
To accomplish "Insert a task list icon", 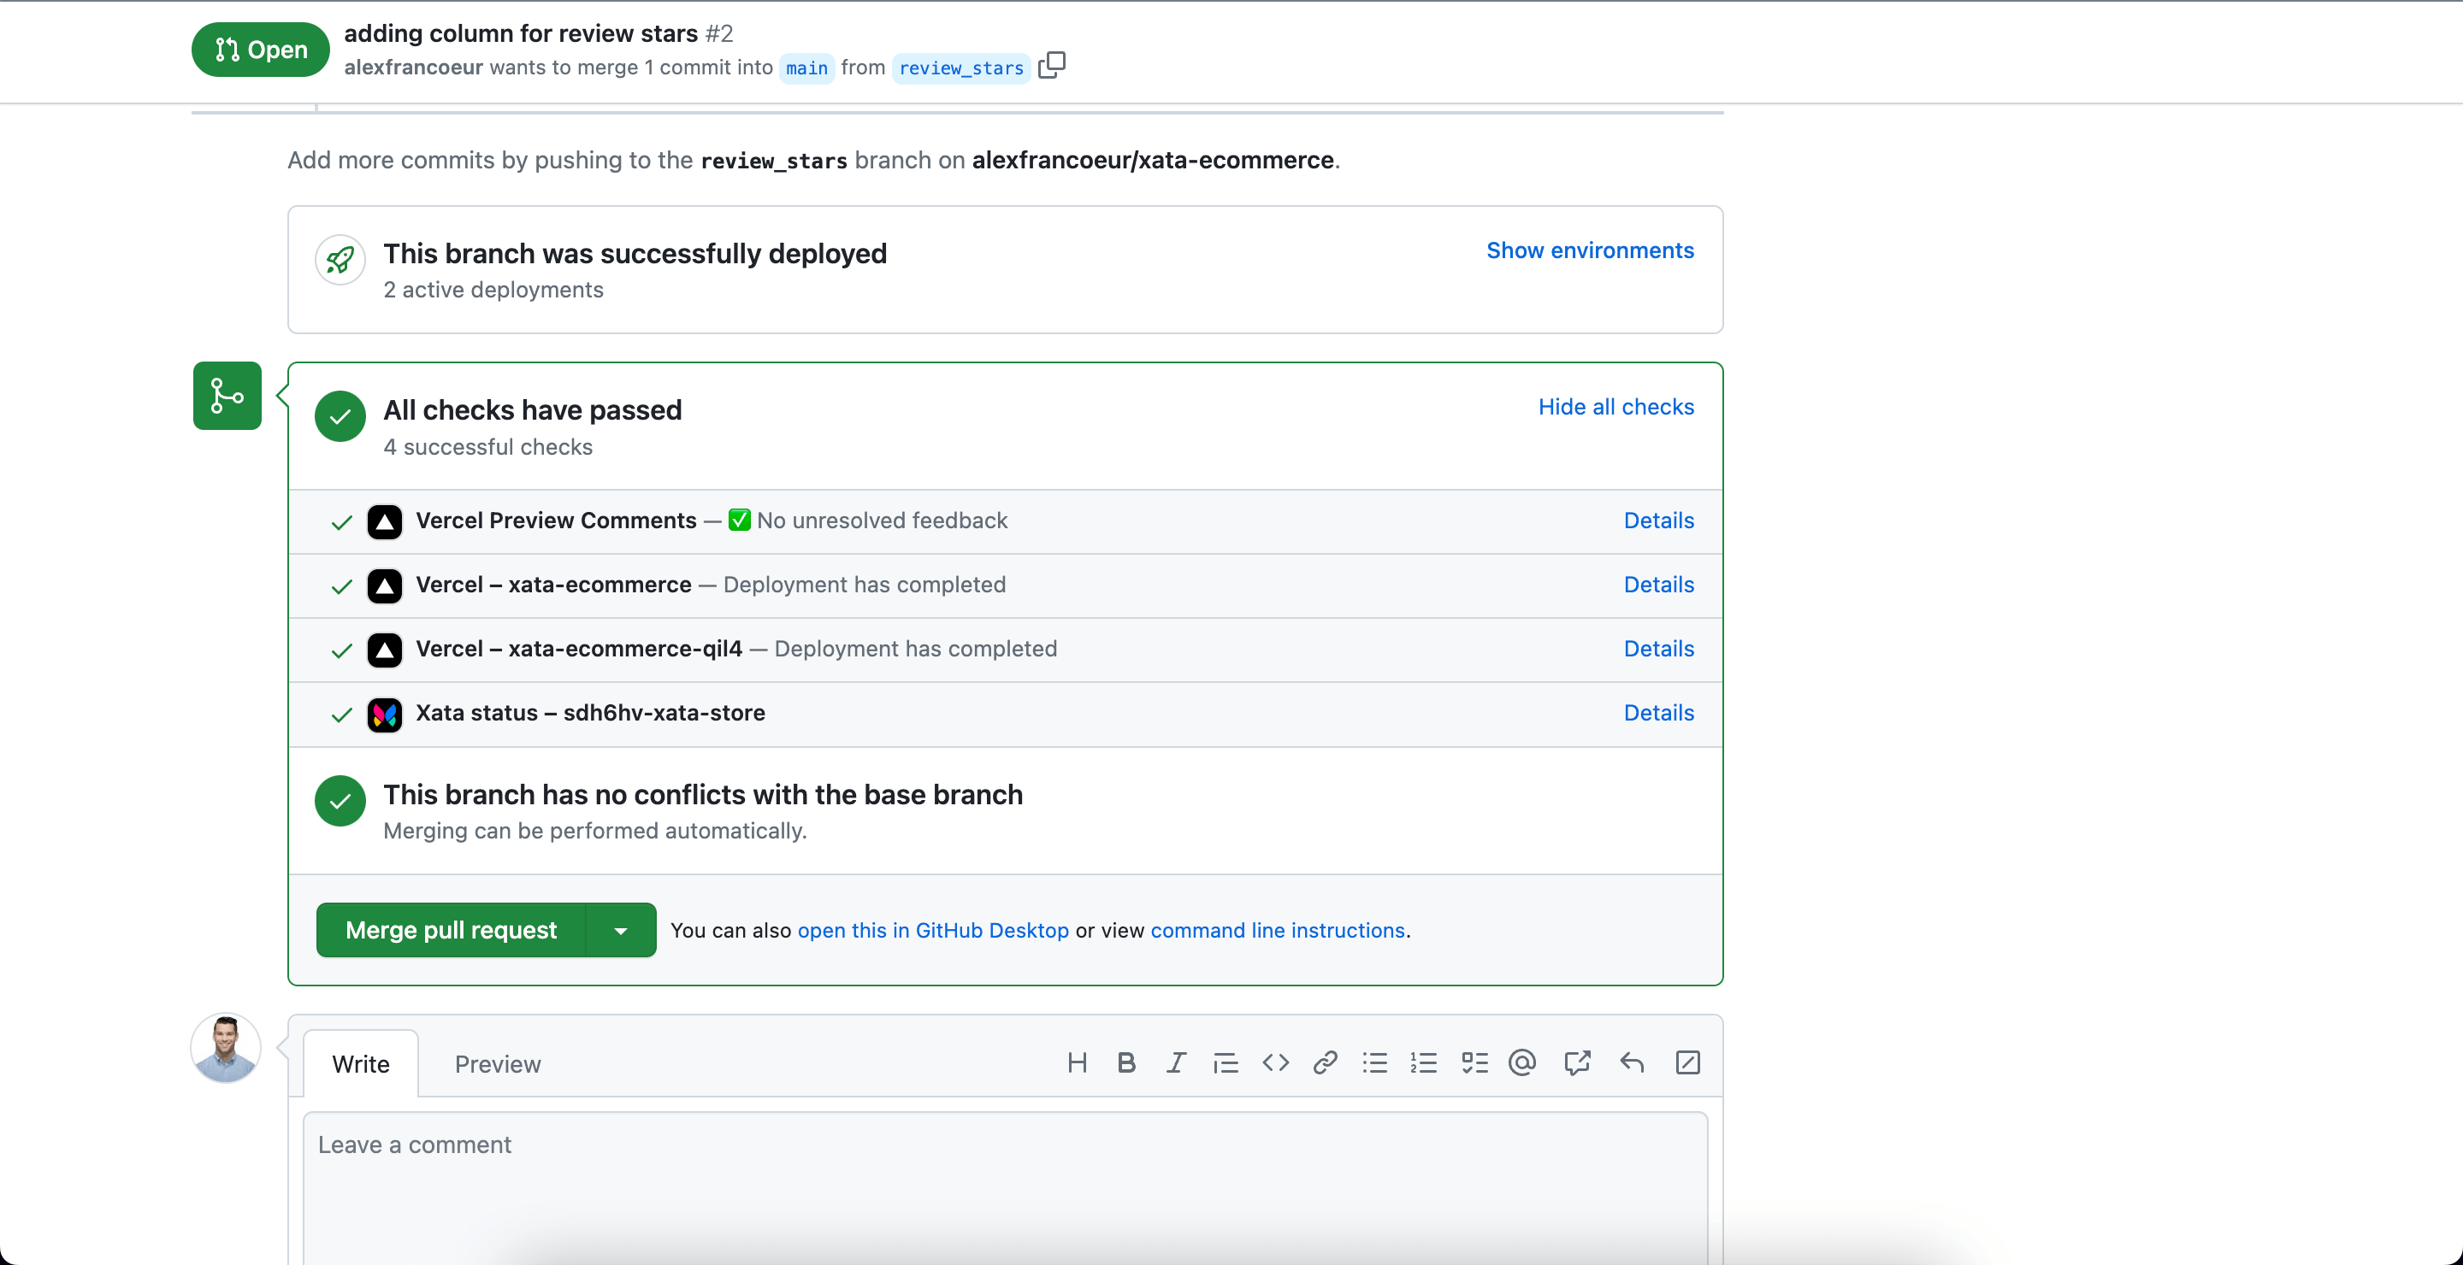I will [x=1474, y=1062].
